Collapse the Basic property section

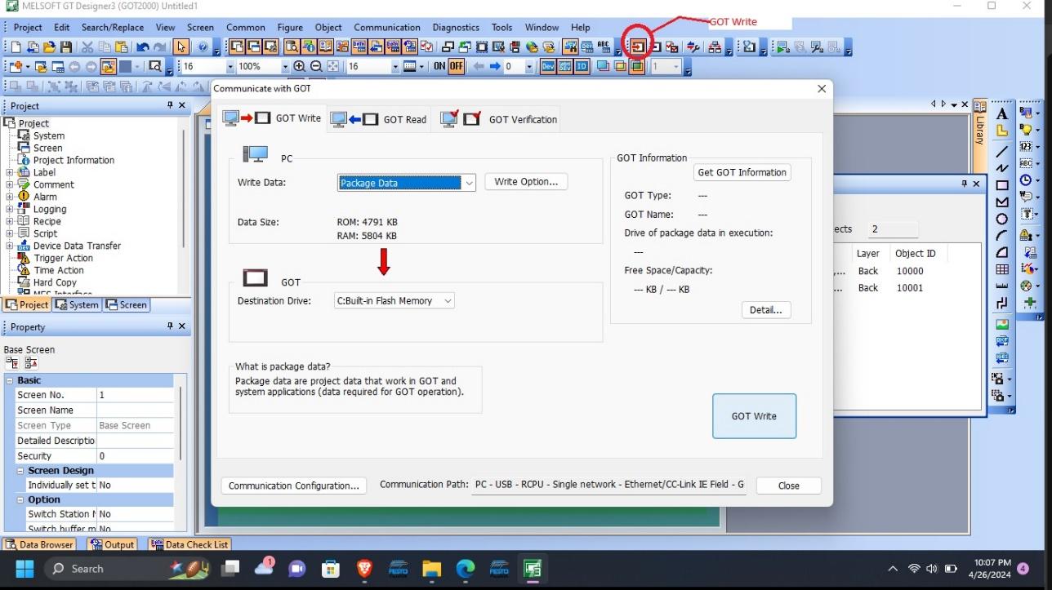[10, 380]
